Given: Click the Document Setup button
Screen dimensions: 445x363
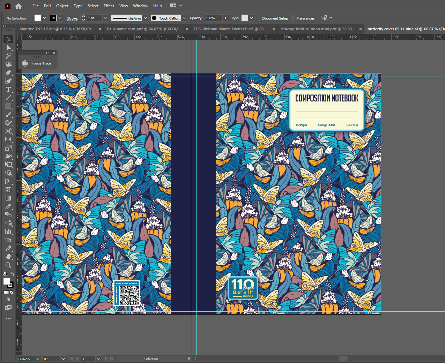Looking at the screenshot, I should 275,18.
